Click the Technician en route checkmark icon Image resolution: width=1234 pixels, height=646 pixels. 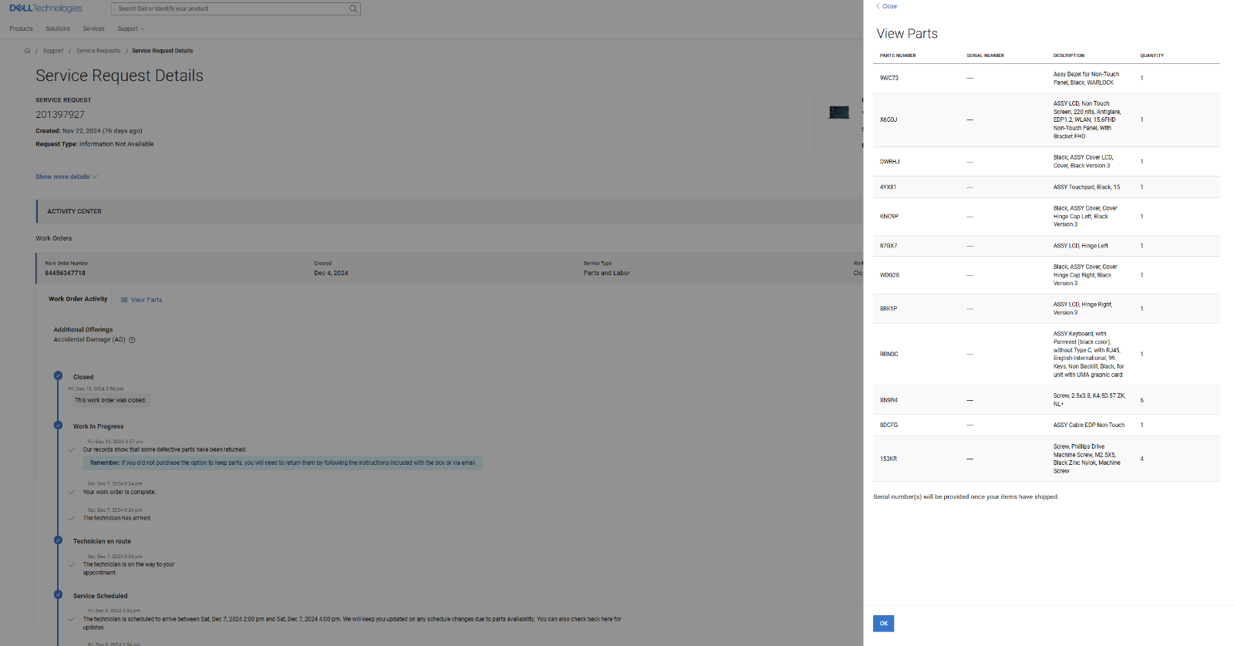coord(58,540)
